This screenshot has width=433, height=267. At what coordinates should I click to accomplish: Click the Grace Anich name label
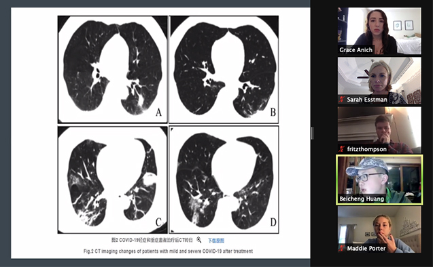tap(356, 50)
